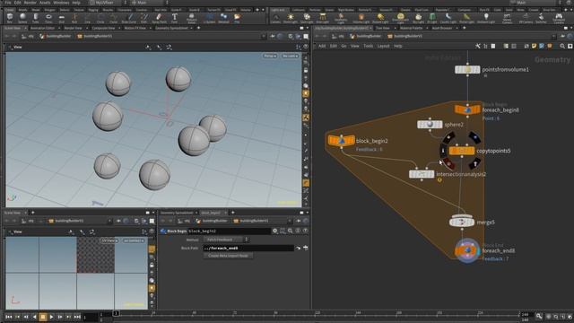Click the foreach_begin8 node
The height and width of the screenshot is (323, 574).
pyautogui.click(x=467, y=109)
